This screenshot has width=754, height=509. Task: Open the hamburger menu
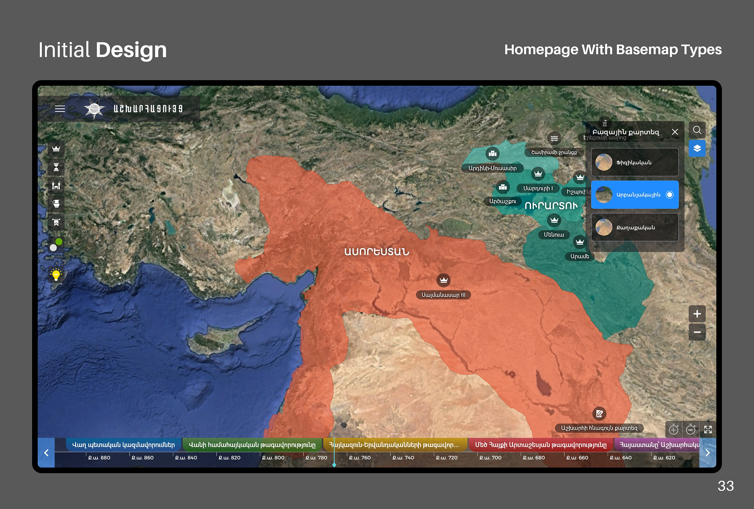[x=60, y=109]
